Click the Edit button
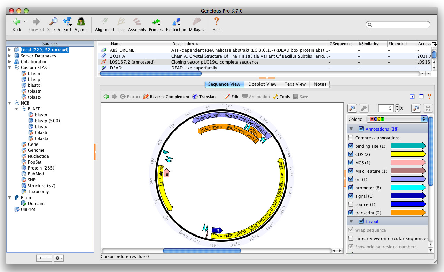Viewport: 444px width, 272px height. point(232,97)
